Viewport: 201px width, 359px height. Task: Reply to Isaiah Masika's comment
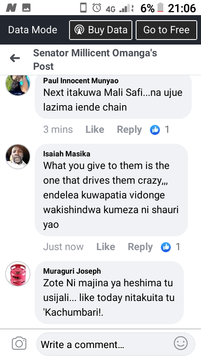[x=140, y=247]
